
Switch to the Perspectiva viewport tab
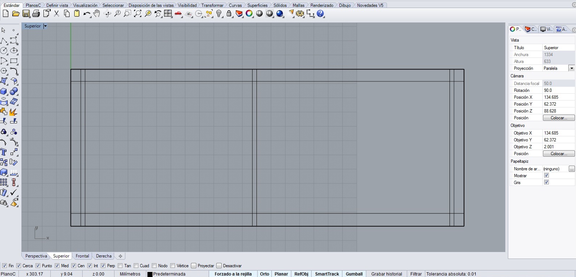(x=36, y=256)
